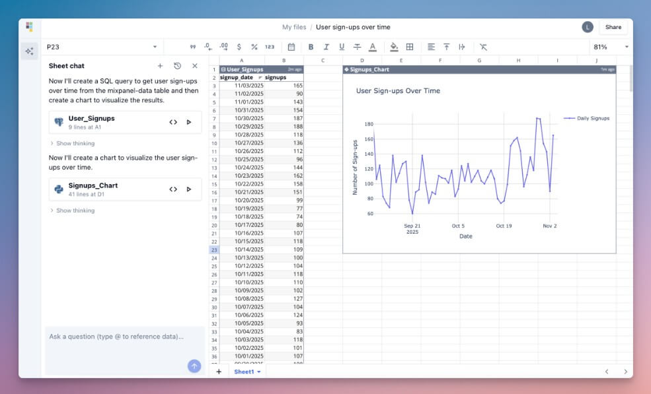Viewport: 651px width, 394px height.
Task: Open the AI assistant sidebar icon
Action: [x=30, y=51]
